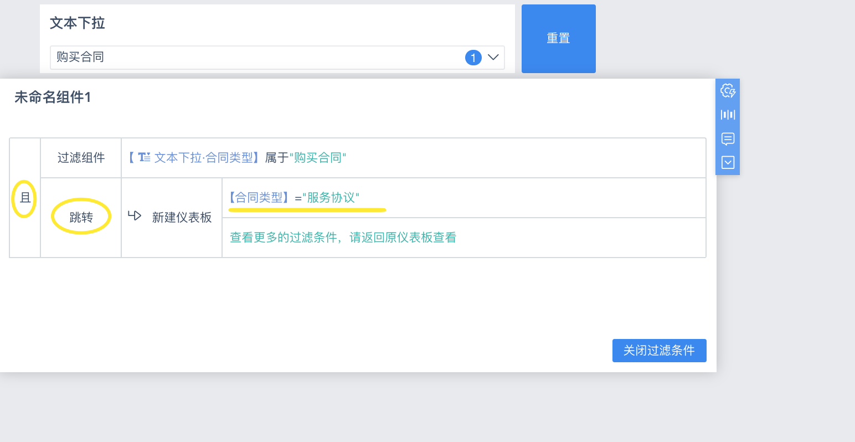Viewport: 855px width, 442px height.
Task: Select the 跳转 row label
Action: [x=81, y=218]
